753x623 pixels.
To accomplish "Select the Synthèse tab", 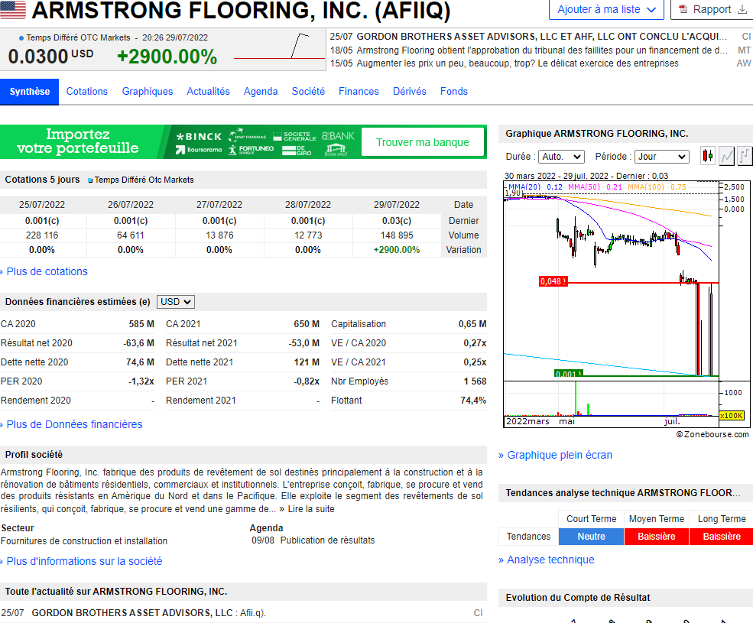I will coord(29,91).
